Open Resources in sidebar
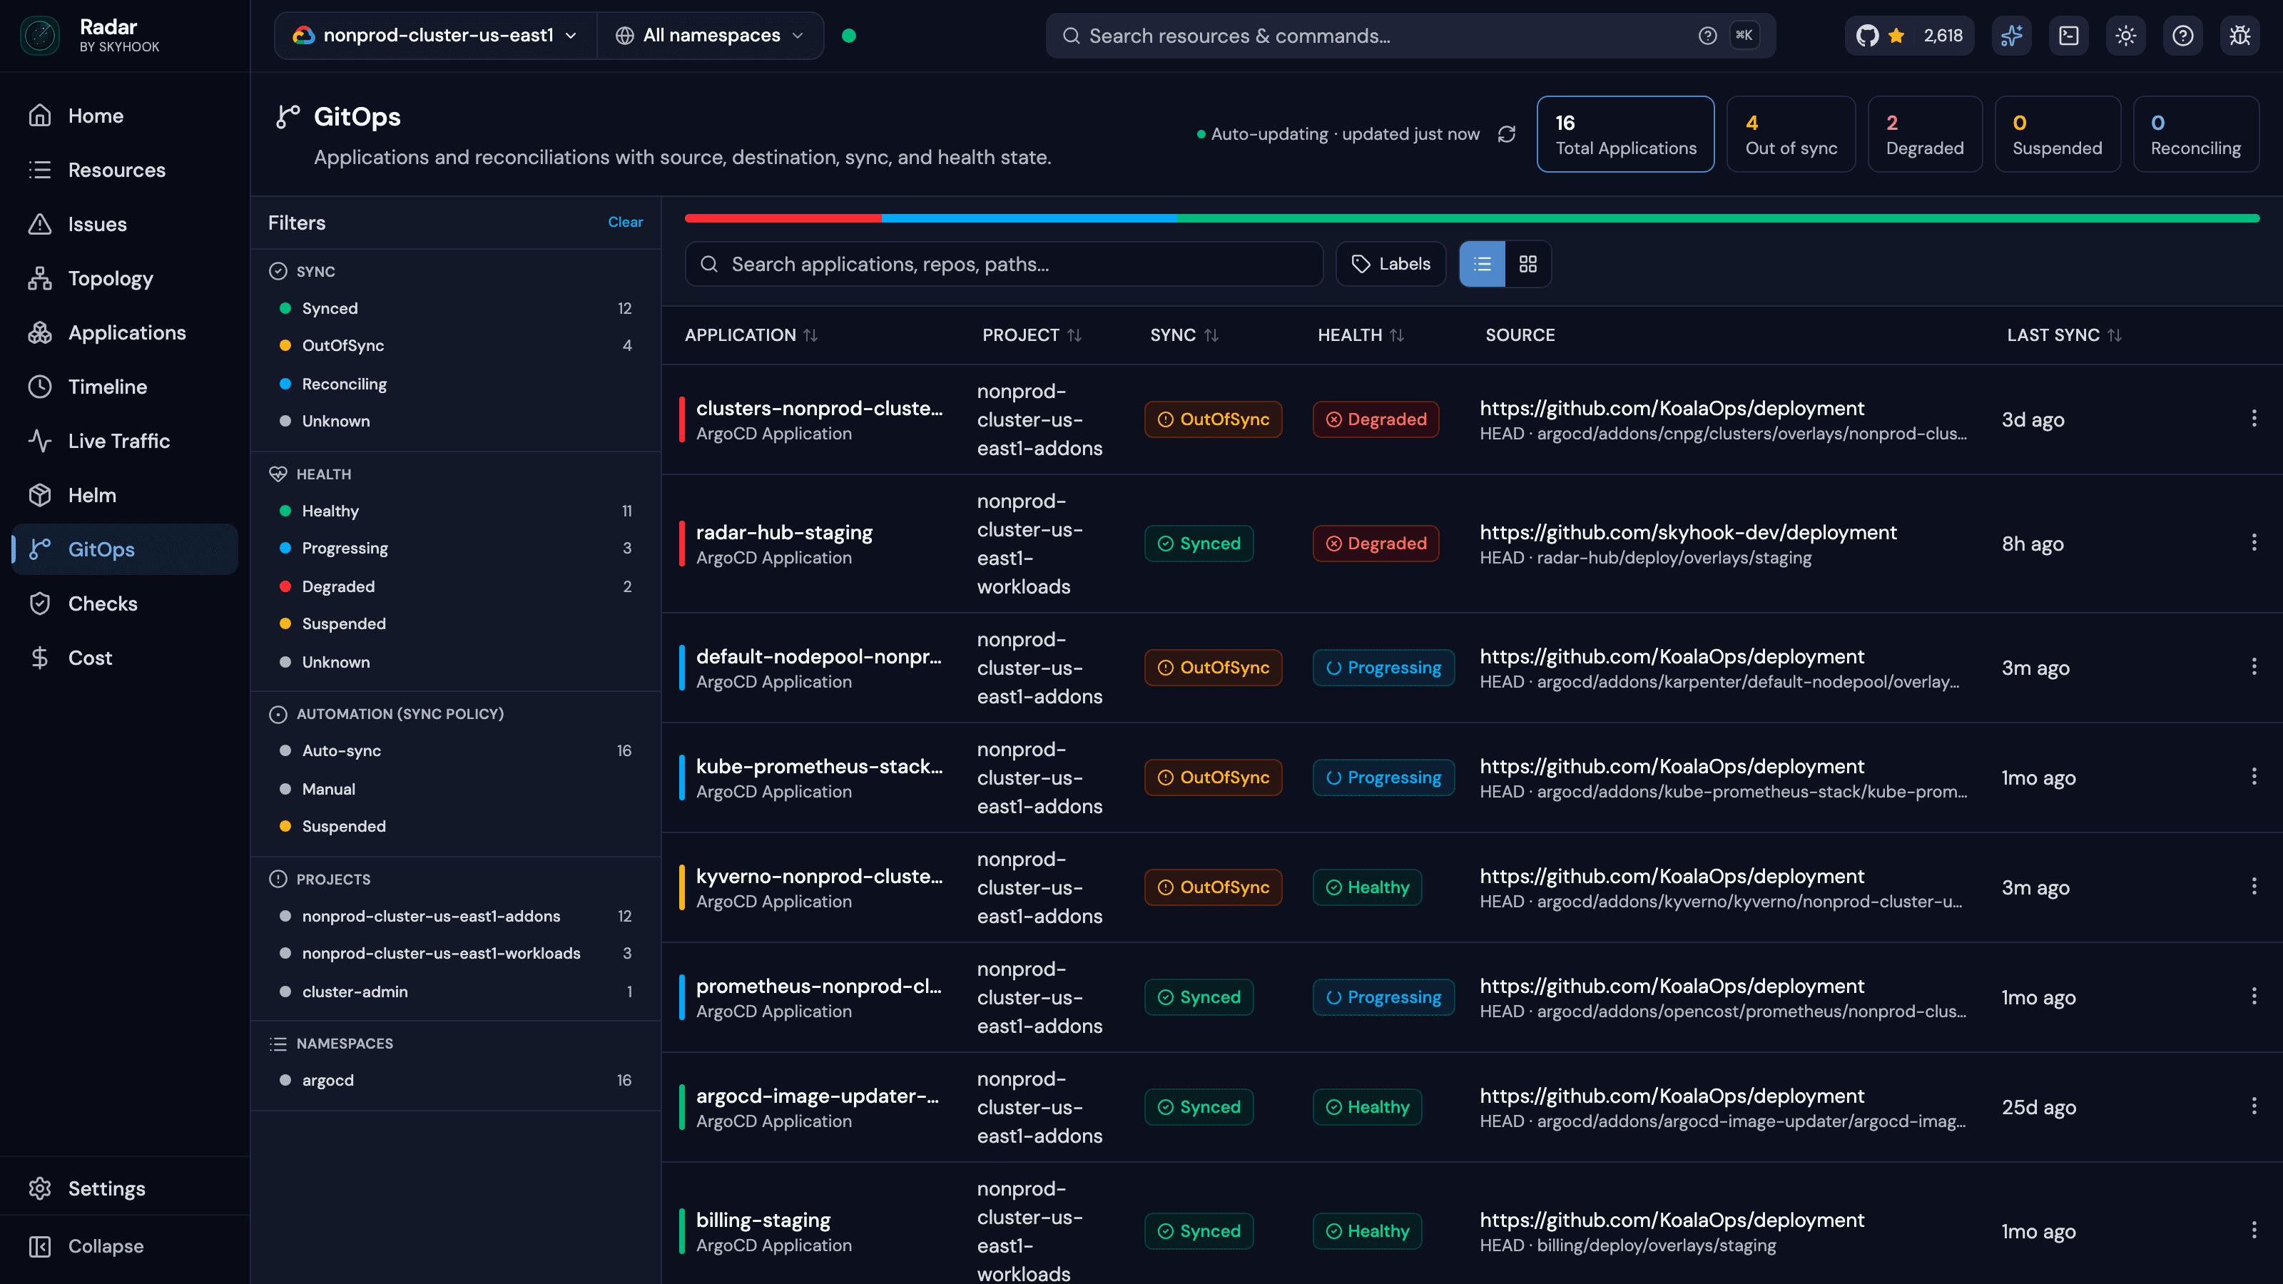Viewport: 2283px width, 1284px height. click(x=125, y=170)
